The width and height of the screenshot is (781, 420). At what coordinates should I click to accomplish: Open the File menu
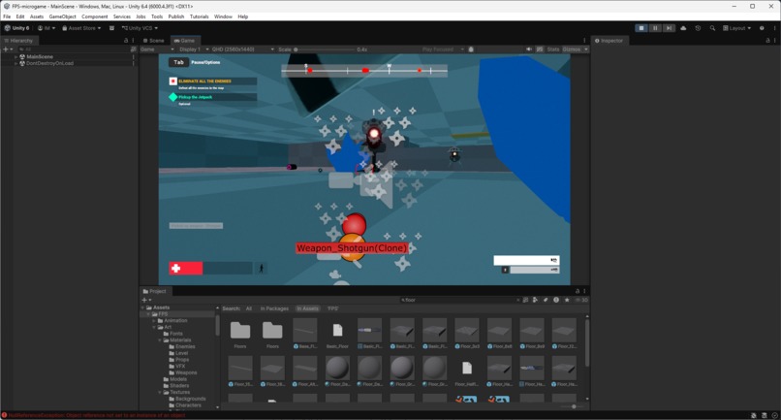[x=7, y=16]
